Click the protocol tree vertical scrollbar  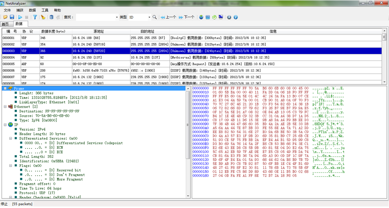point(188,143)
